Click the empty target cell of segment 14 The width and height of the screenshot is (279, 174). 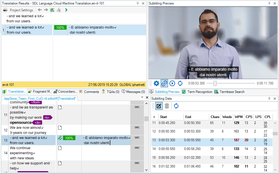coord(106,153)
